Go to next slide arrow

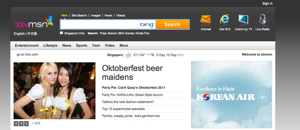[26, 124]
